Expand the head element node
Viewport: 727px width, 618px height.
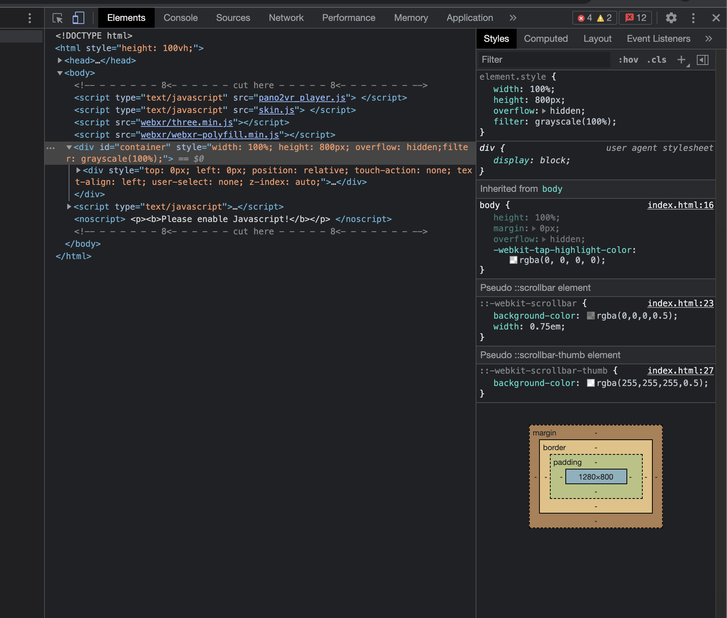[x=60, y=60]
